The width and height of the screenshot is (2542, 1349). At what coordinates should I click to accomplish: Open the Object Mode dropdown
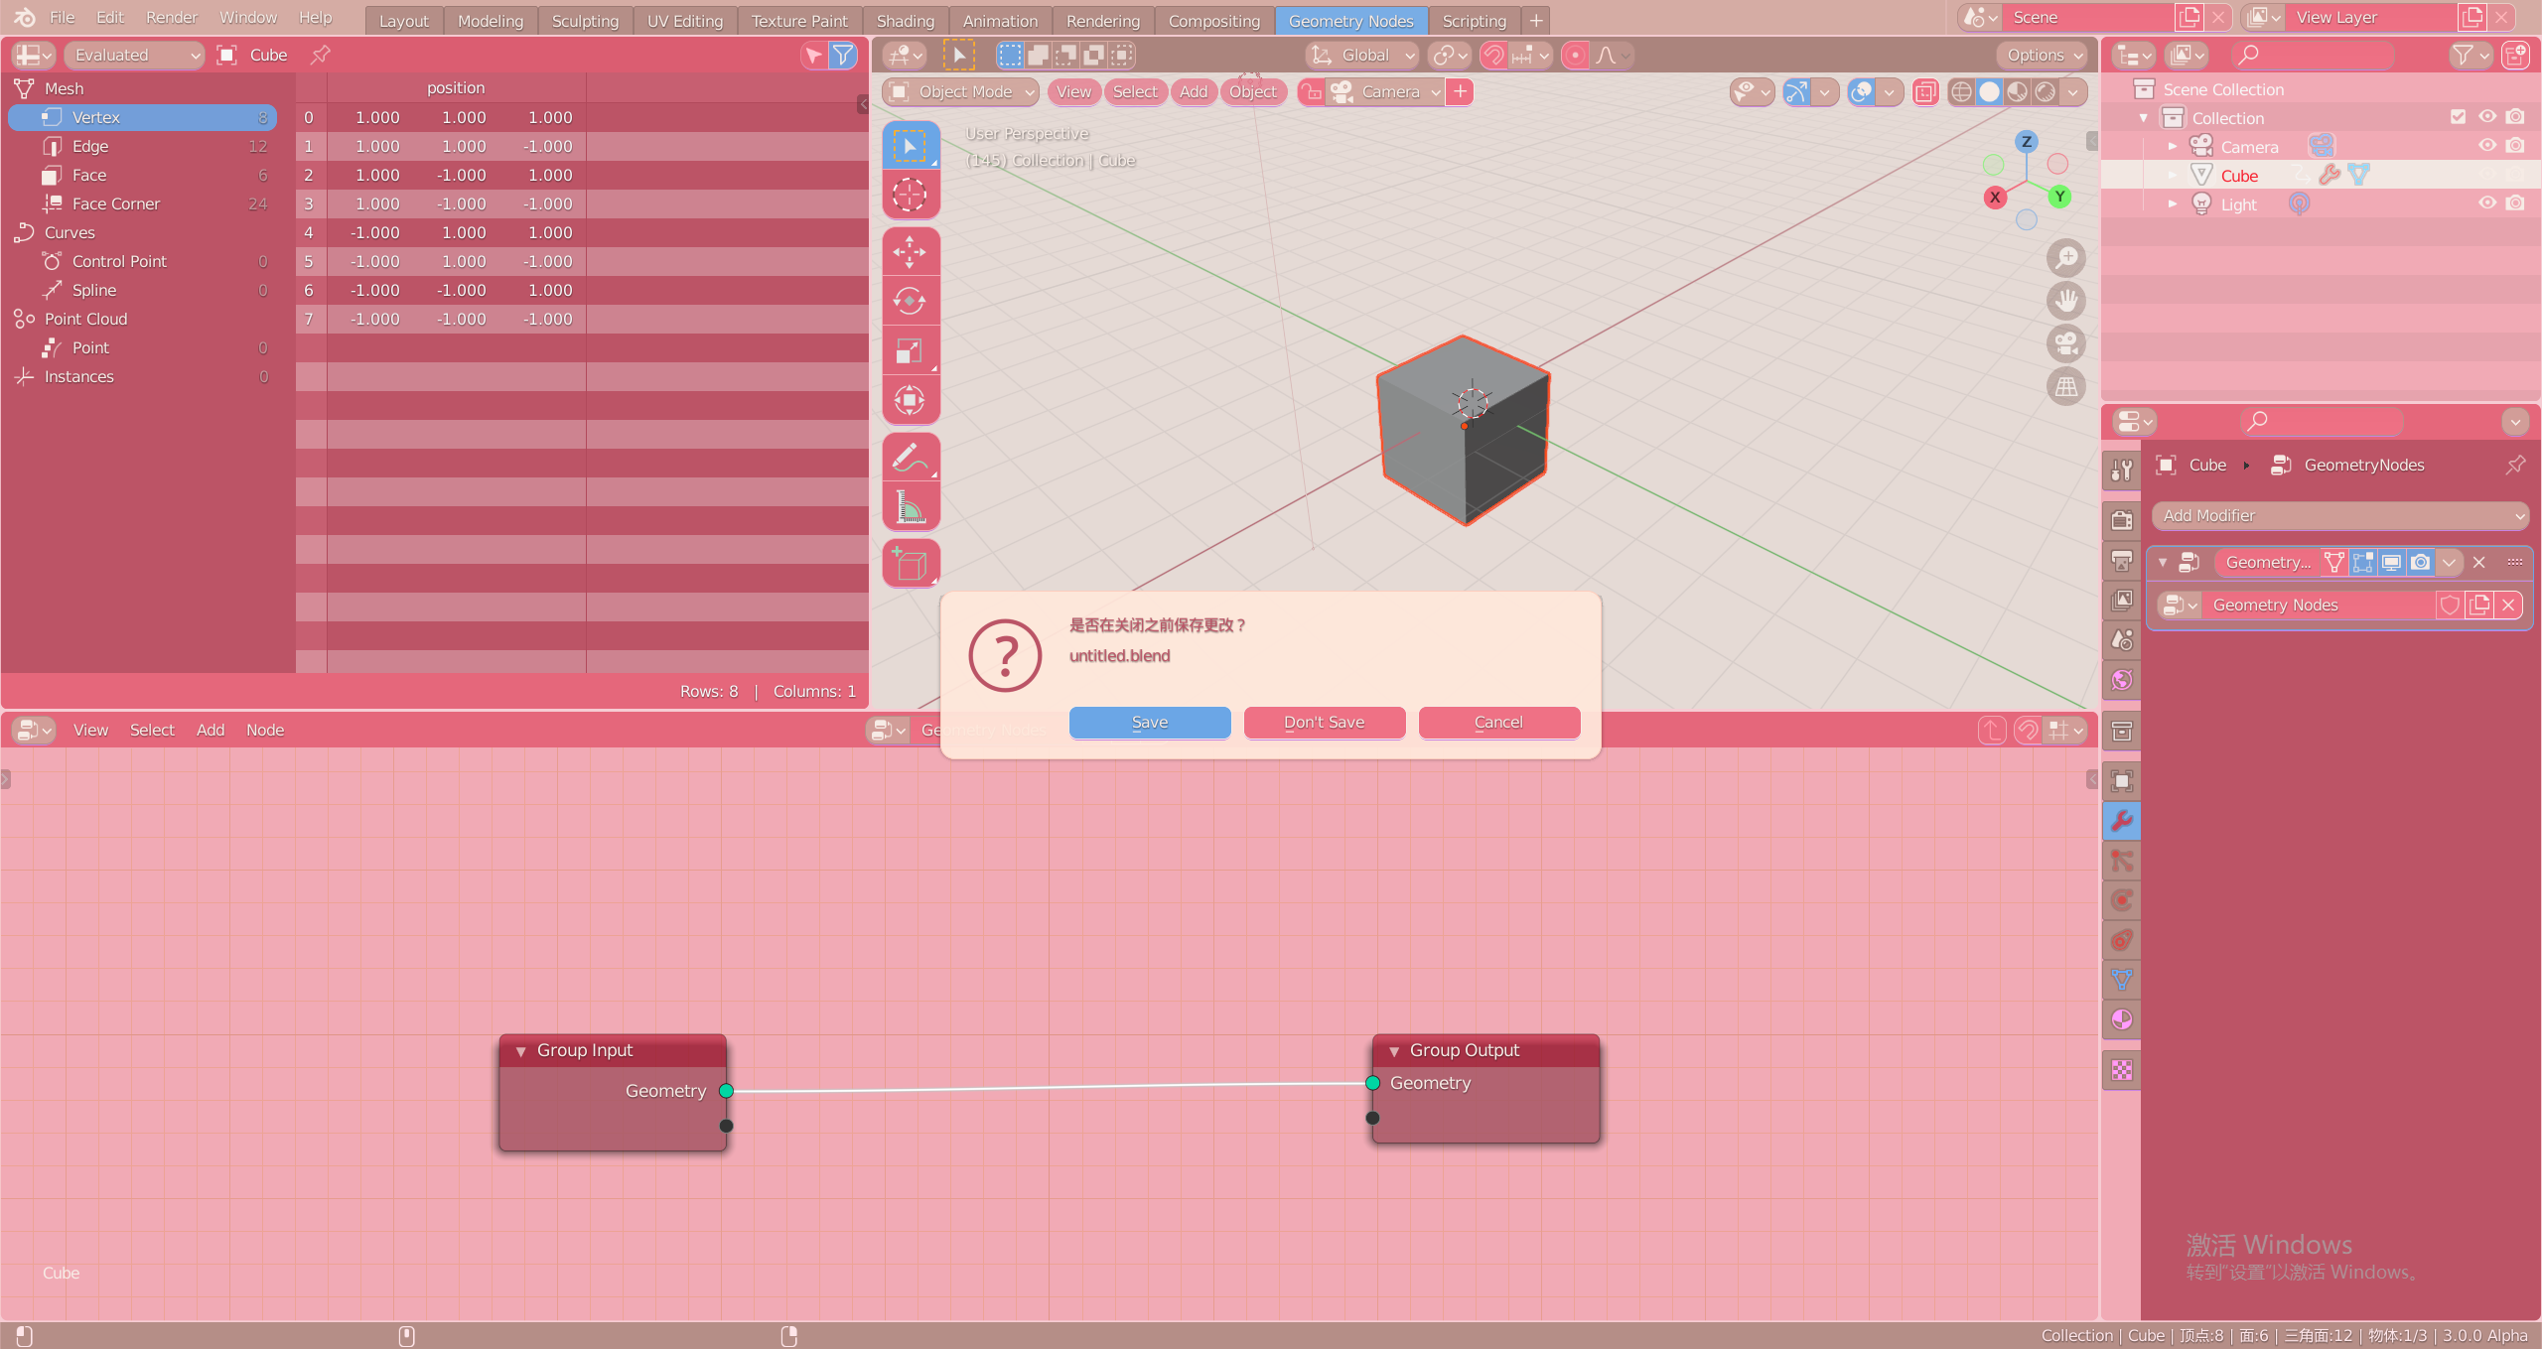point(961,92)
